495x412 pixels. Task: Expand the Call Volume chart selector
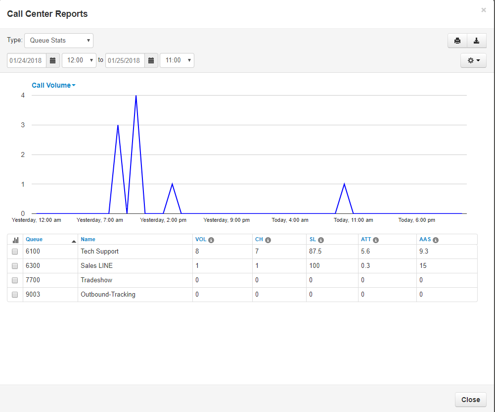[53, 85]
